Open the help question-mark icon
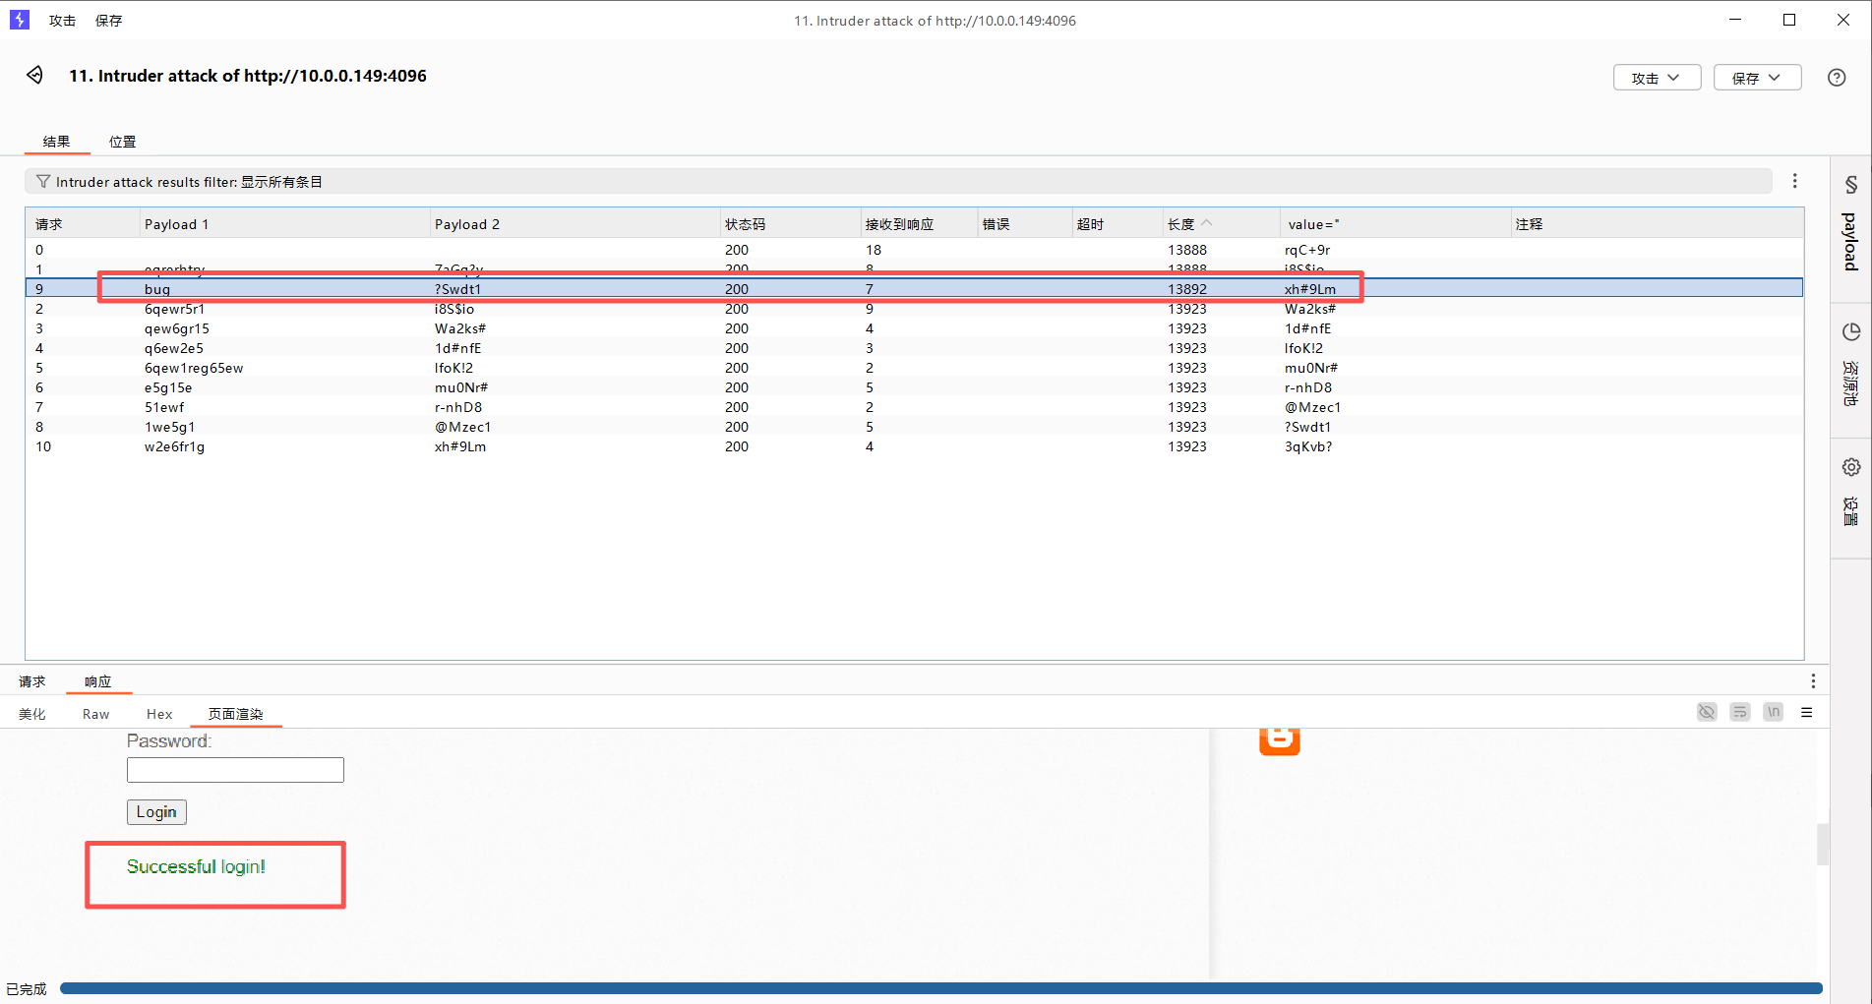The width and height of the screenshot is (1872, 1004). pos(1837,78)
